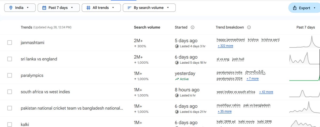Select the south africa vs west indies checkbox
Viewport: 320px width, 127px height.
tap(10, 92)
